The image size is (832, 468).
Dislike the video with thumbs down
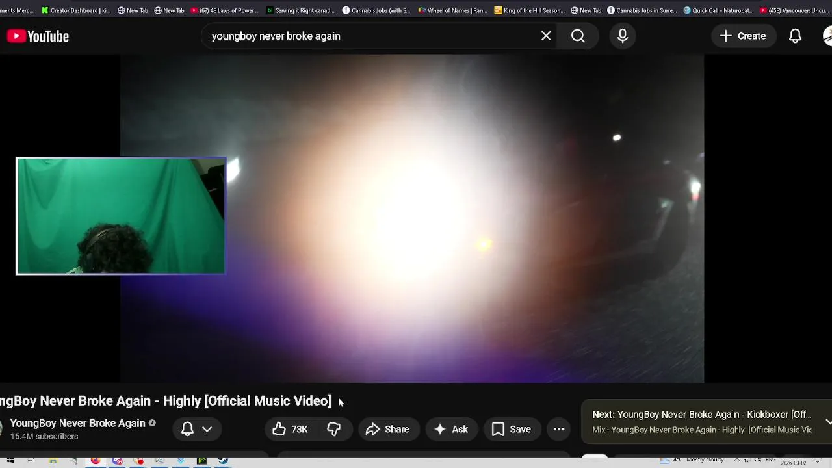333,429
